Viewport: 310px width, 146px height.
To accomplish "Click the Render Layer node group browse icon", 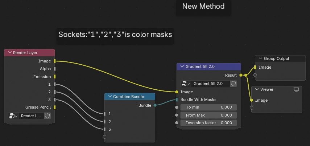I will click(x=13, y=116).
